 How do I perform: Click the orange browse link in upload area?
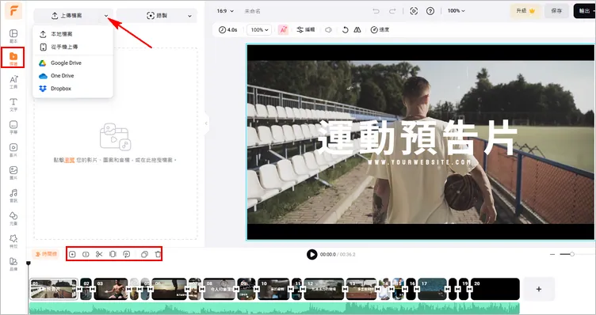(x=70, y=160)
